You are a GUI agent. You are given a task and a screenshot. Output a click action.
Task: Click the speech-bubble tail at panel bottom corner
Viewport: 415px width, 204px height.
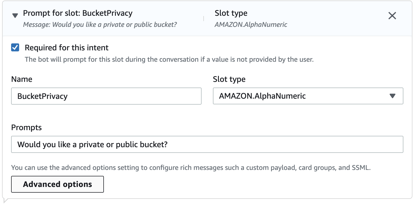pyautogui.click(x=5, y=200)
